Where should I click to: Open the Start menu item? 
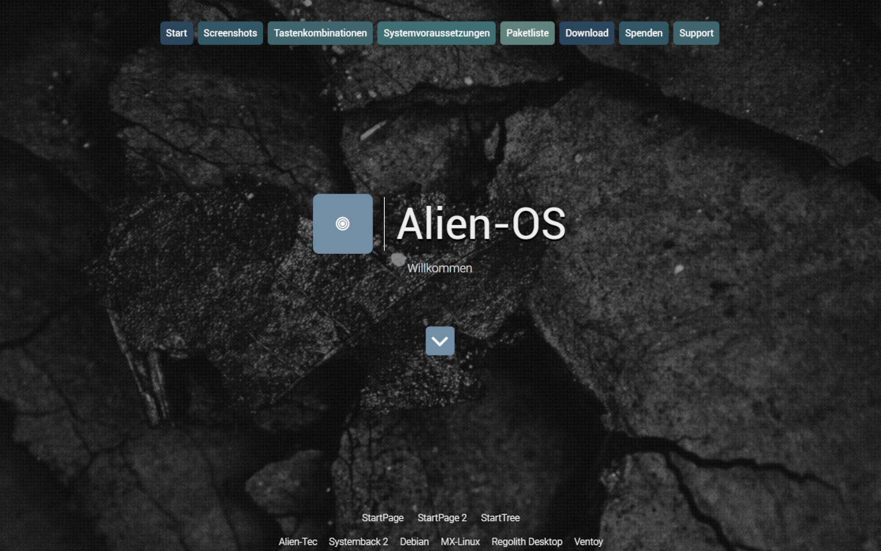pyautogui.click(x=176, y=33)
